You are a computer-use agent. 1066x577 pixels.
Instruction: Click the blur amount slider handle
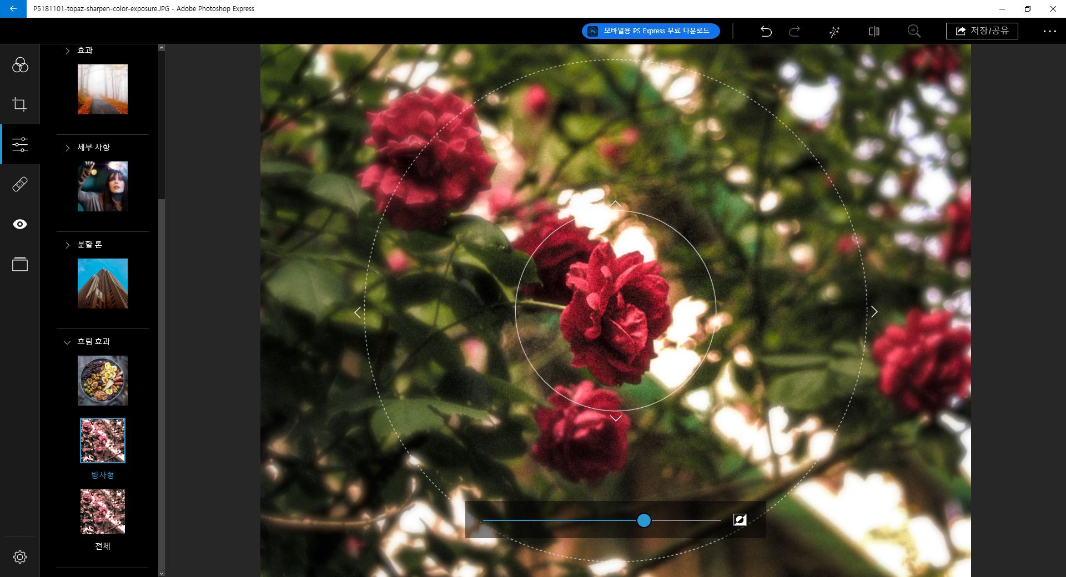click(644, 520)
